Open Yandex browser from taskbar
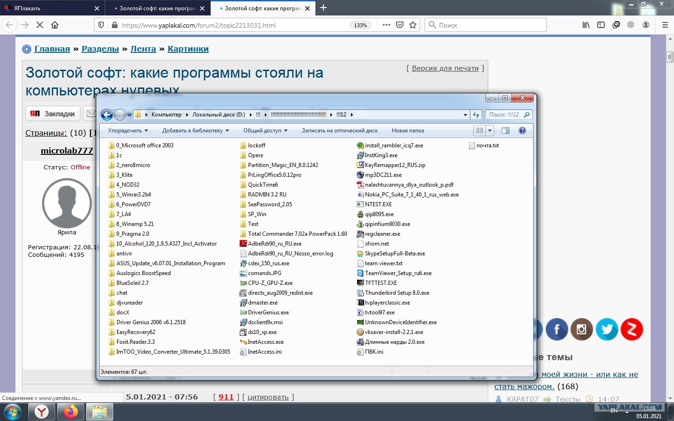Image resolution: width=674 pixels, height=421 pixels. pyautogui.click(x=42, y=412)
